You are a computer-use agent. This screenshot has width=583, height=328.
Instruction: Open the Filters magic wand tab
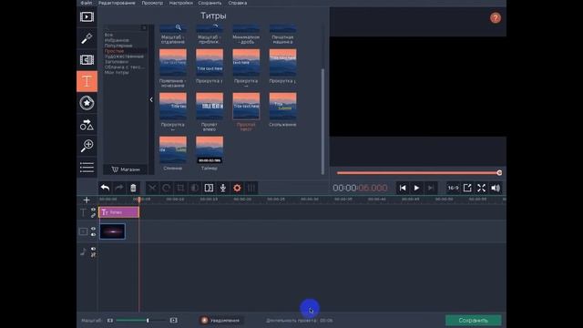[x=87, y=38]
